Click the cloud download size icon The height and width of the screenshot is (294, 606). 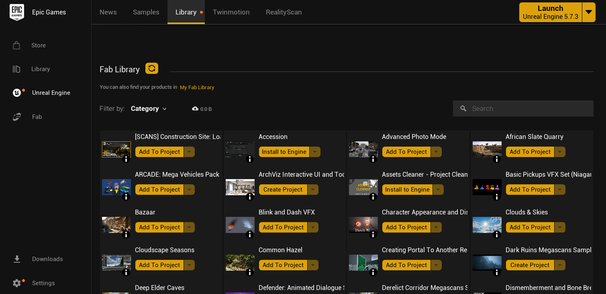tap(195, 108)
